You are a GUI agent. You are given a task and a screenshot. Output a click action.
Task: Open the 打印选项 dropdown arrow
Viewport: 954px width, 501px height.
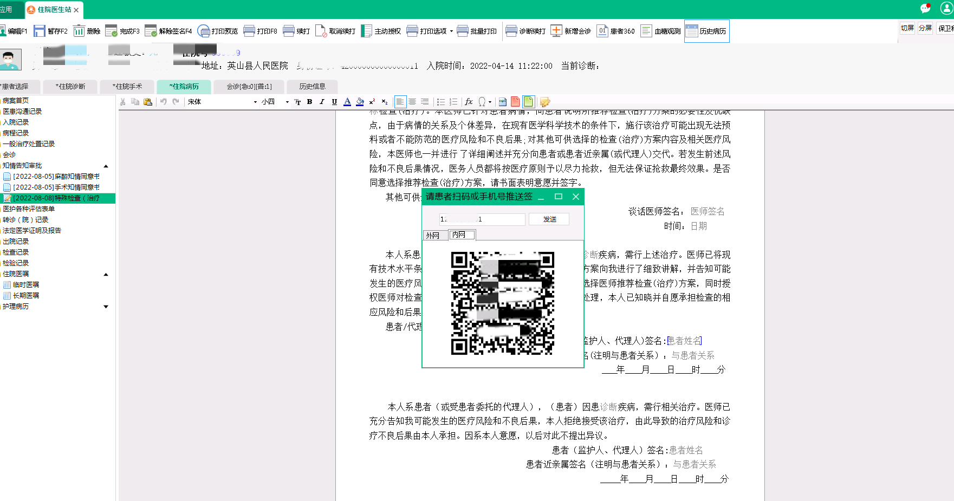point(451,31)
